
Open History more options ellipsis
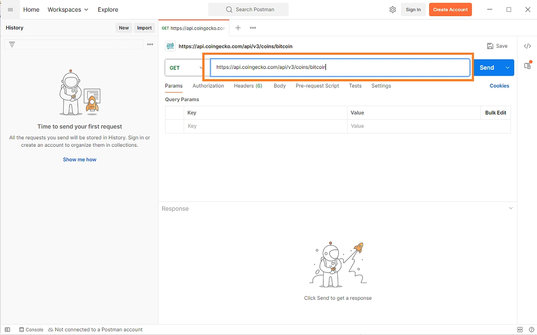coord(150,44)
